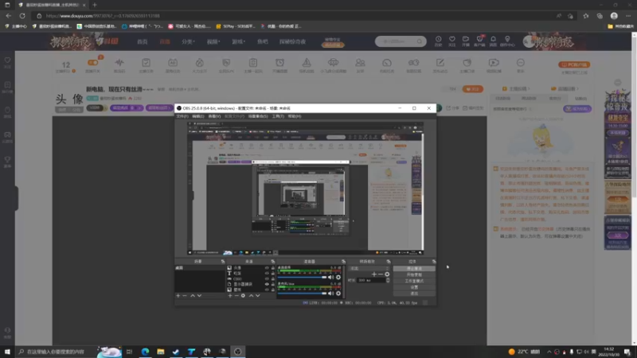Adjust the transition duration stepper arrows
The width and height of the screenshot is (637, 358).
coord(388,280)
